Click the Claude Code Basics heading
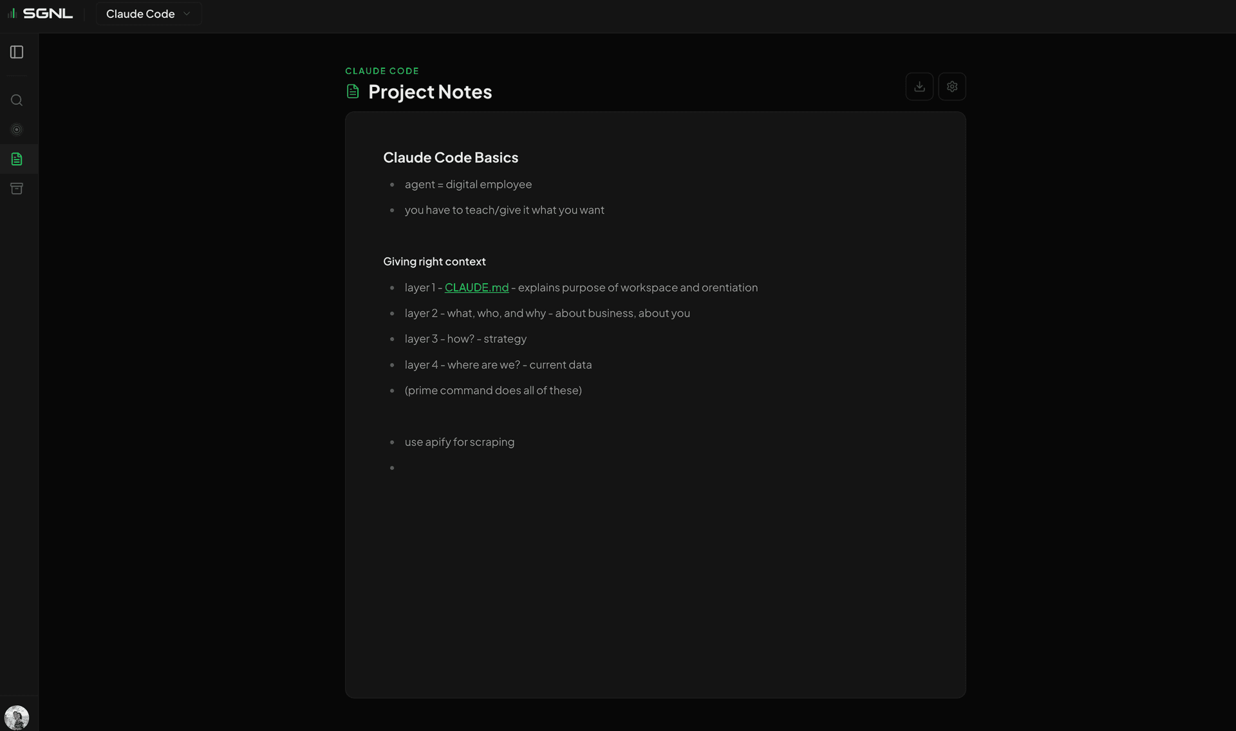The image size is (1236, 731). coord(451,157)
